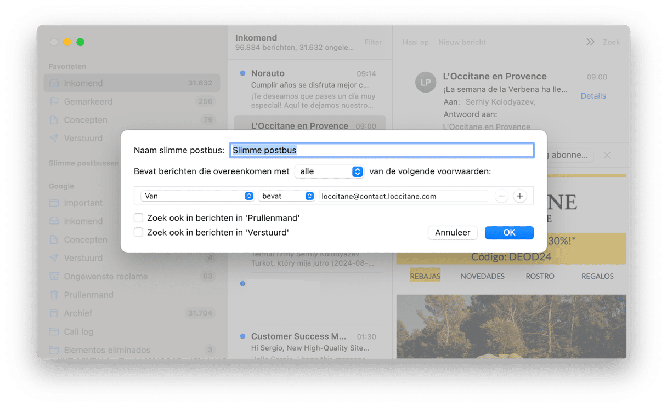Image resolution: width=667 pixels, height=407 pixels.
Task: Click the Important folder icon under Google
Action: [x=54, y=203]
